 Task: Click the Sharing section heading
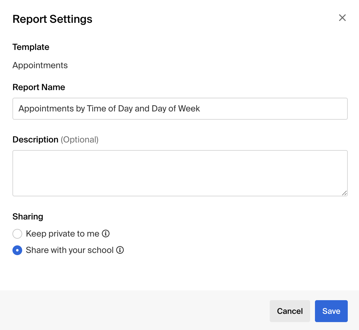pos(28,216)
